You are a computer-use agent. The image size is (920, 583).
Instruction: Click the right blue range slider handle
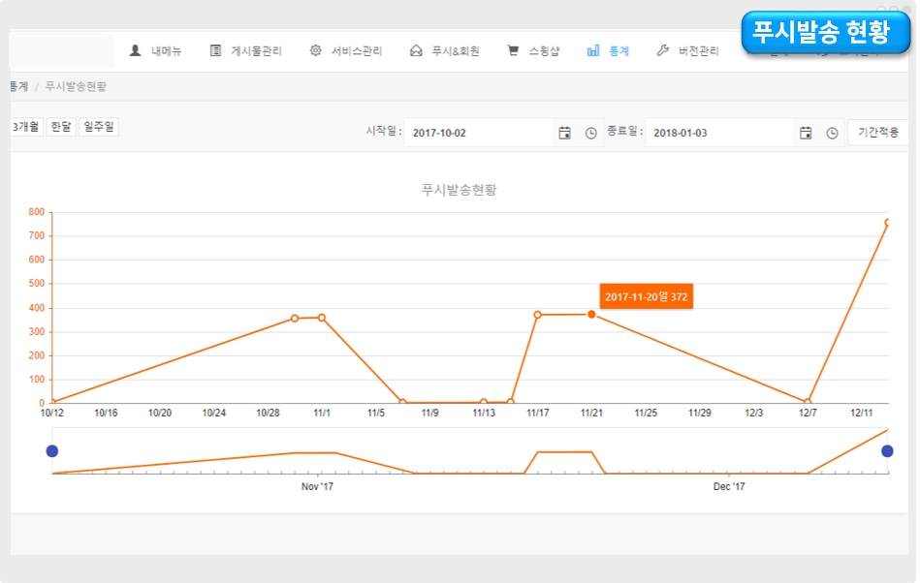pos(887,451)
